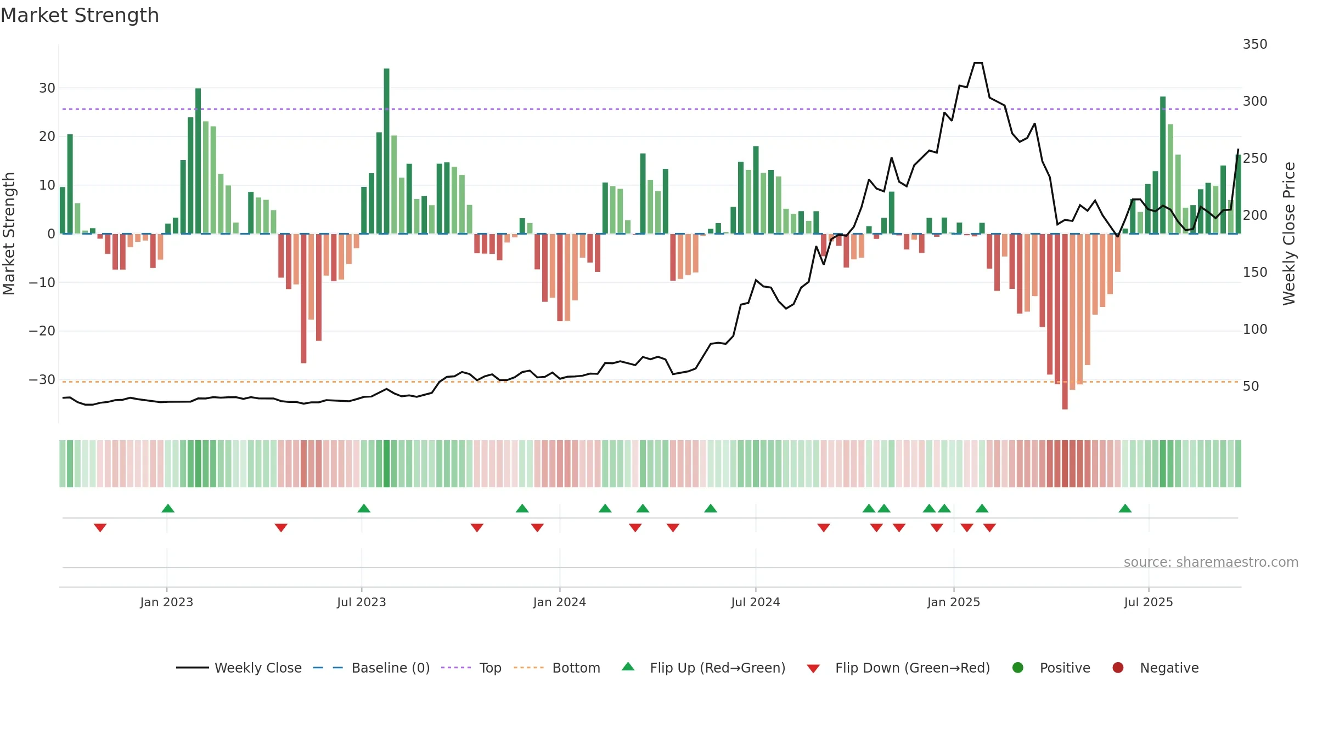Viewport: 1317px width, 740px height.
Task: Click the Jan 2024 x-axis label
Action: 560,602
